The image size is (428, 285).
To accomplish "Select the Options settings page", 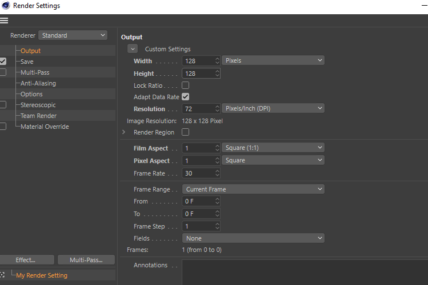I will click(31, 94).
